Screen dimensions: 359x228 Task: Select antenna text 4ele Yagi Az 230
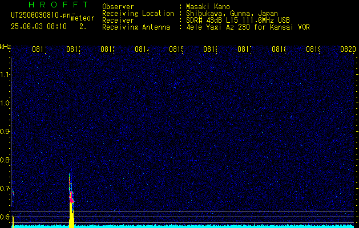click(219, 27)
